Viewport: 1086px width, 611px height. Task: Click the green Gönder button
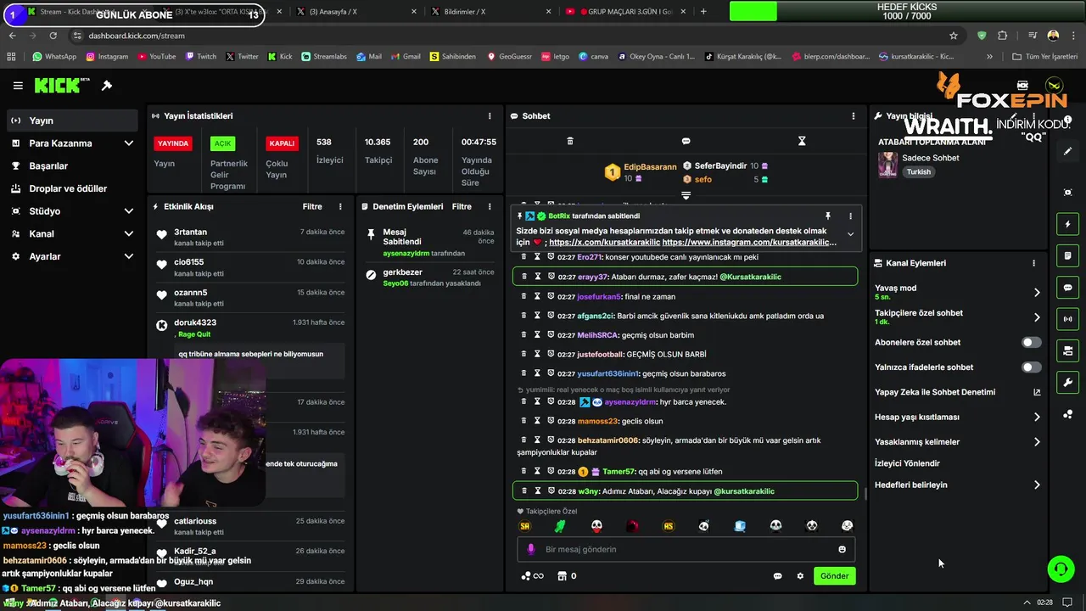[834, 576]
